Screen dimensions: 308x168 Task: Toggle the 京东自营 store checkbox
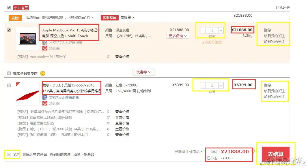coord(9,8)
